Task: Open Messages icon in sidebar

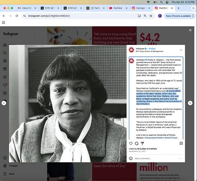Action: [x=5, y=77]
